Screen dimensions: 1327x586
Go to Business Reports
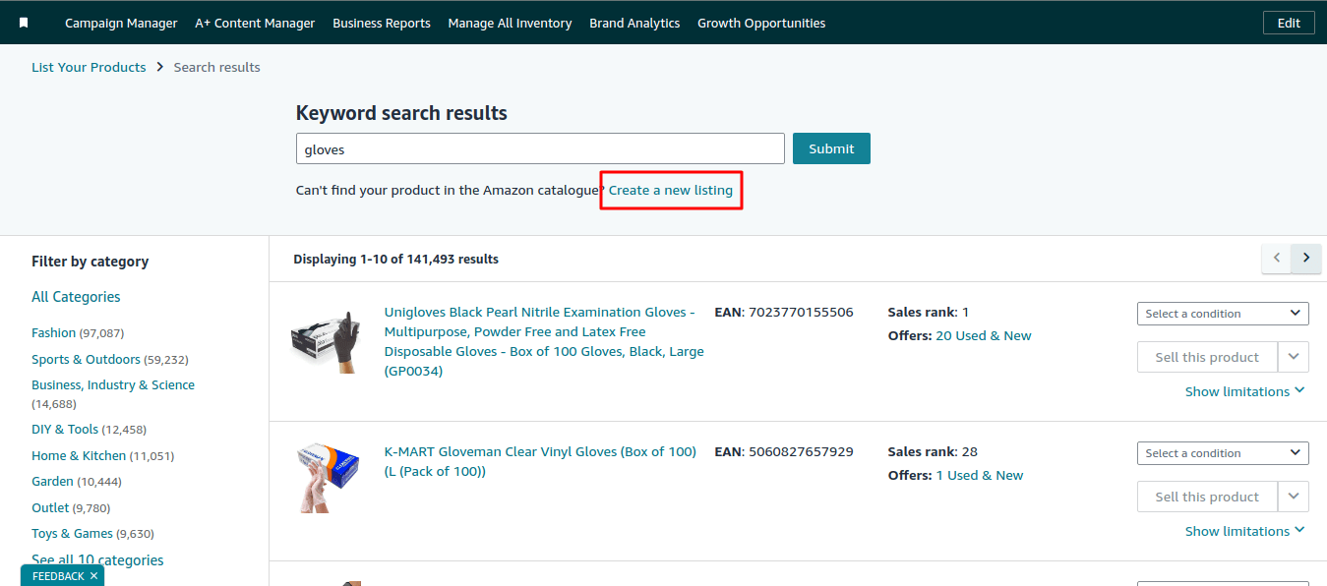pyautogui.click(x=382, y=23)
